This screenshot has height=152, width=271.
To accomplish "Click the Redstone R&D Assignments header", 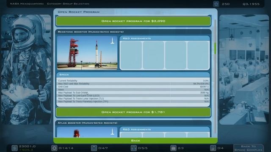I will (x=165, y=38).
